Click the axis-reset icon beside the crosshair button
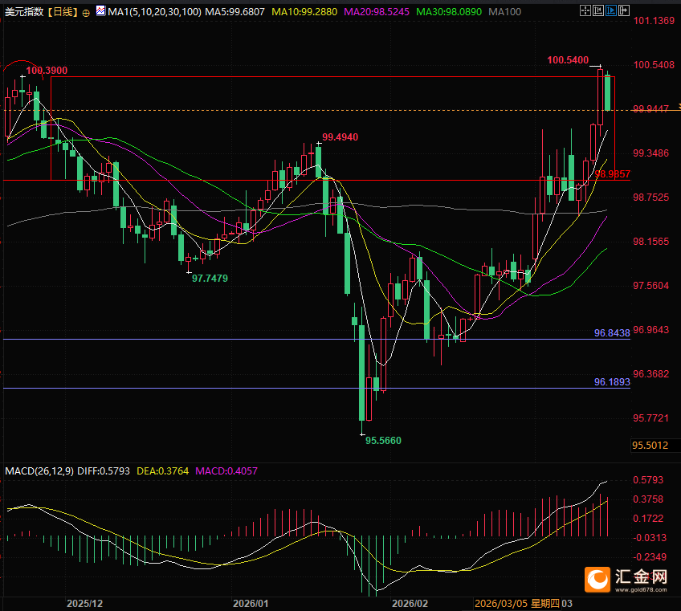The image size is (681, 611). [598, 11]
